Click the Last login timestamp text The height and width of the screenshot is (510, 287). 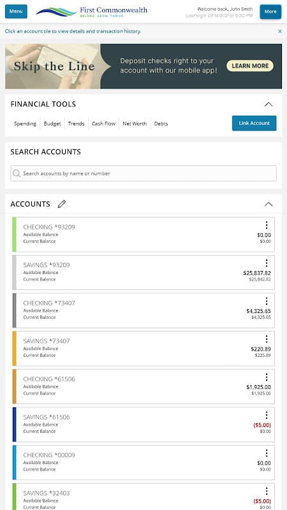tap(219, 15)
